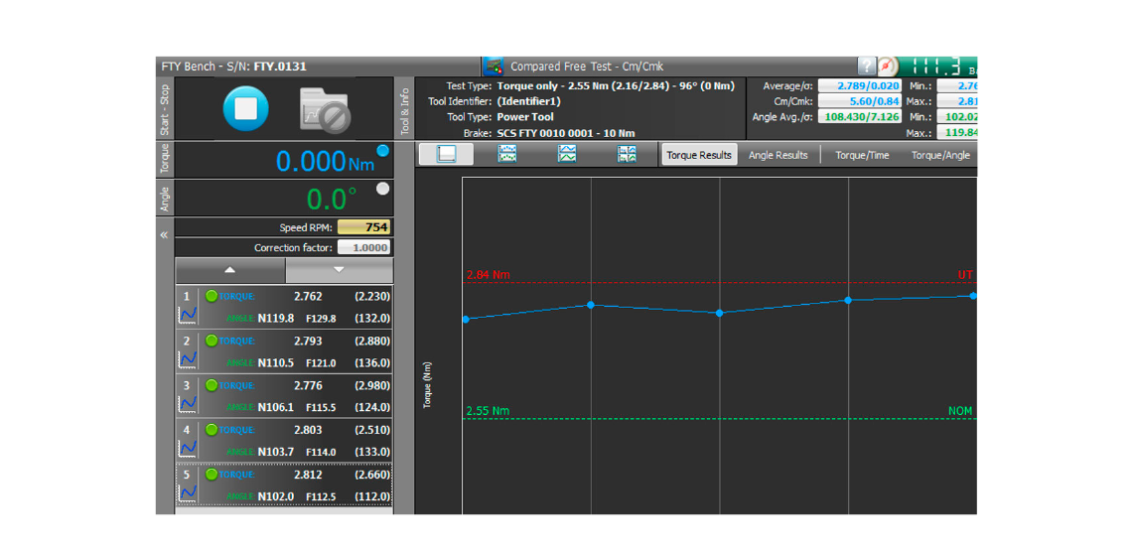Collapse the left panel with double chevron
The width and height of the screenshot is (1133, 553).
[x=165, y=235]
